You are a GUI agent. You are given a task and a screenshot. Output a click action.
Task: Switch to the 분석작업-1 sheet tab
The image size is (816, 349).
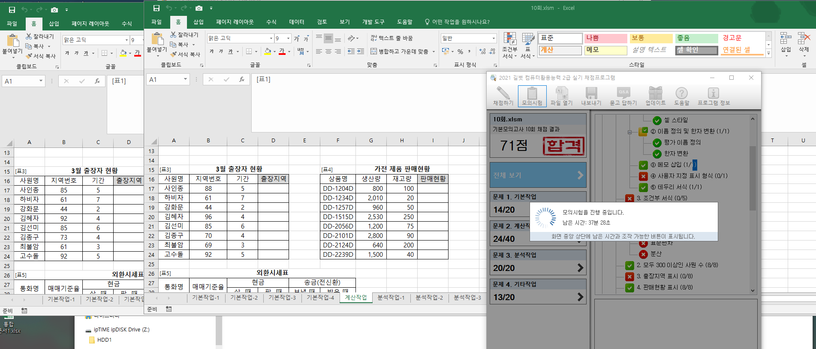[x=391, y=298]
